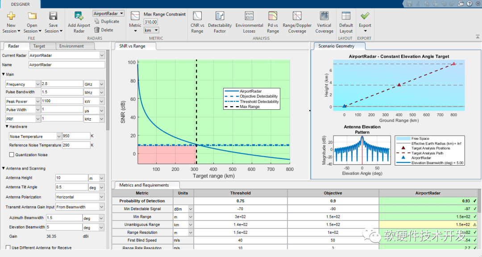Enable the Quantization Noise checkbox
Screen dimensions: 482x257
point(11,155)
